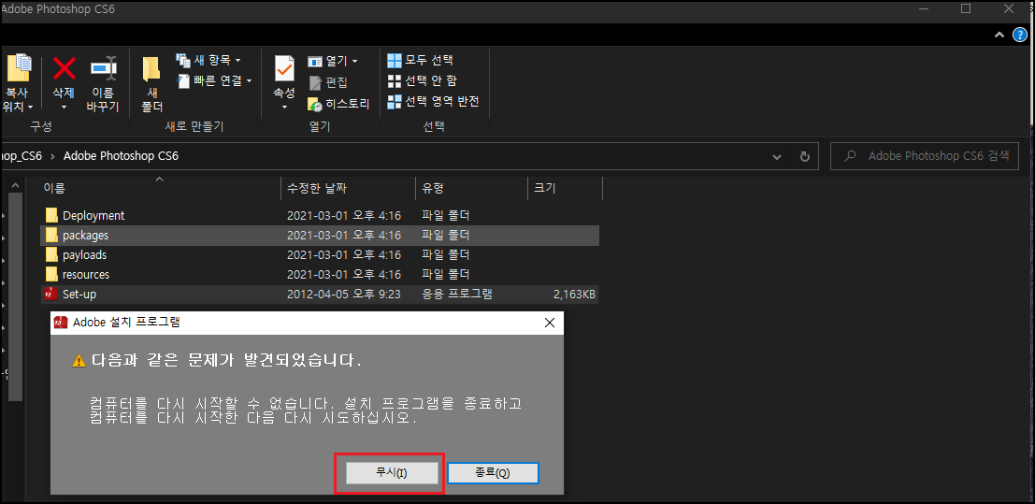The width and height of the screenshot is (1035, 504).
Task: Select the payloads folder
Action: coord(320,255)
